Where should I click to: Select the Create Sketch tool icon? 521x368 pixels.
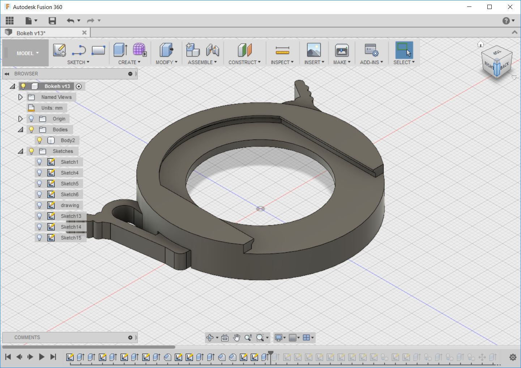pos(59,50)
